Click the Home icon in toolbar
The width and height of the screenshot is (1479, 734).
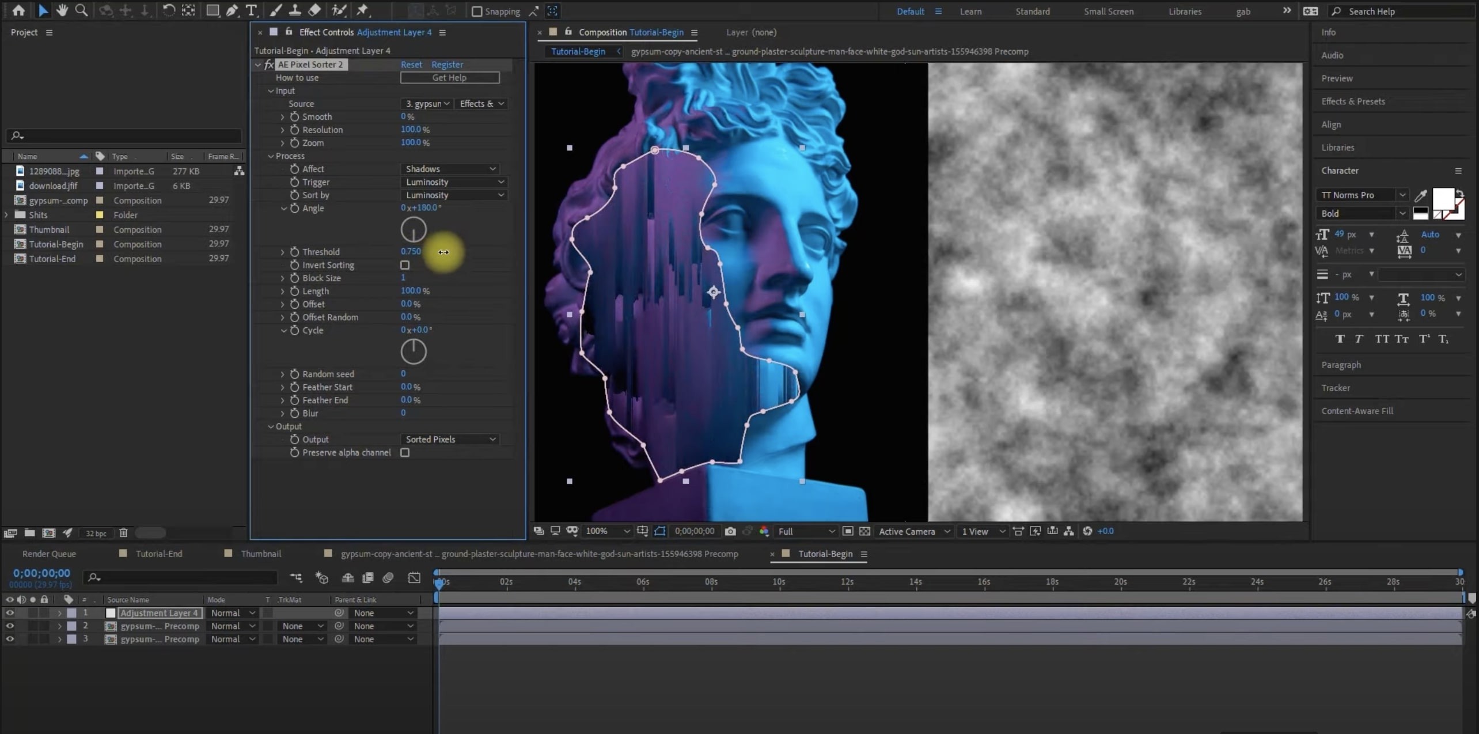tap(18, 10)
